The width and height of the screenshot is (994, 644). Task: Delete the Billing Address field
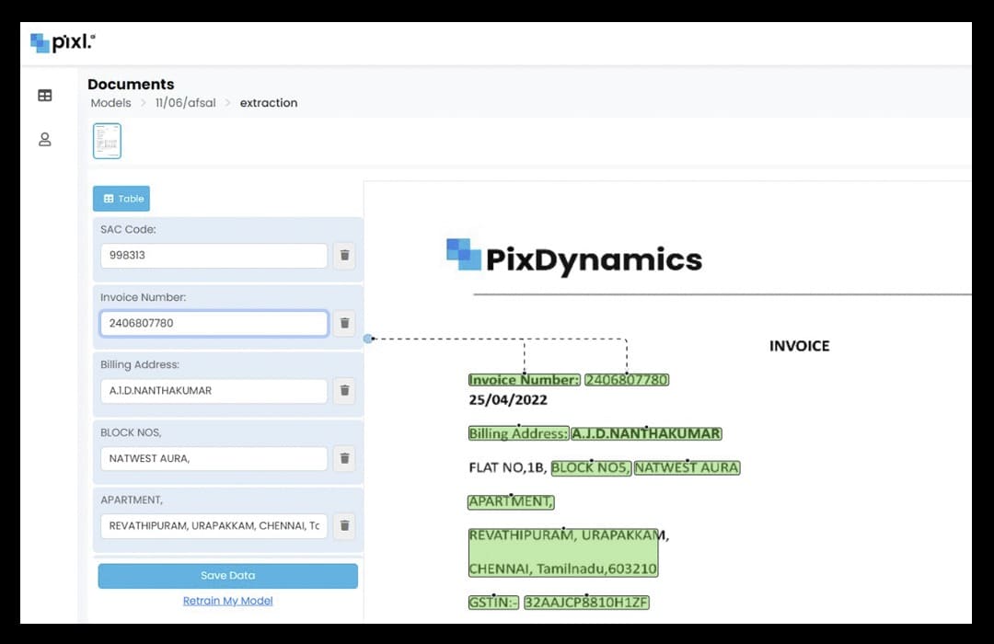345,390
